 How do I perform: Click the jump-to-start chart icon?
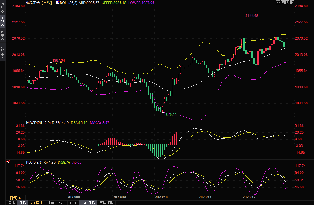(x=283, y=2)
